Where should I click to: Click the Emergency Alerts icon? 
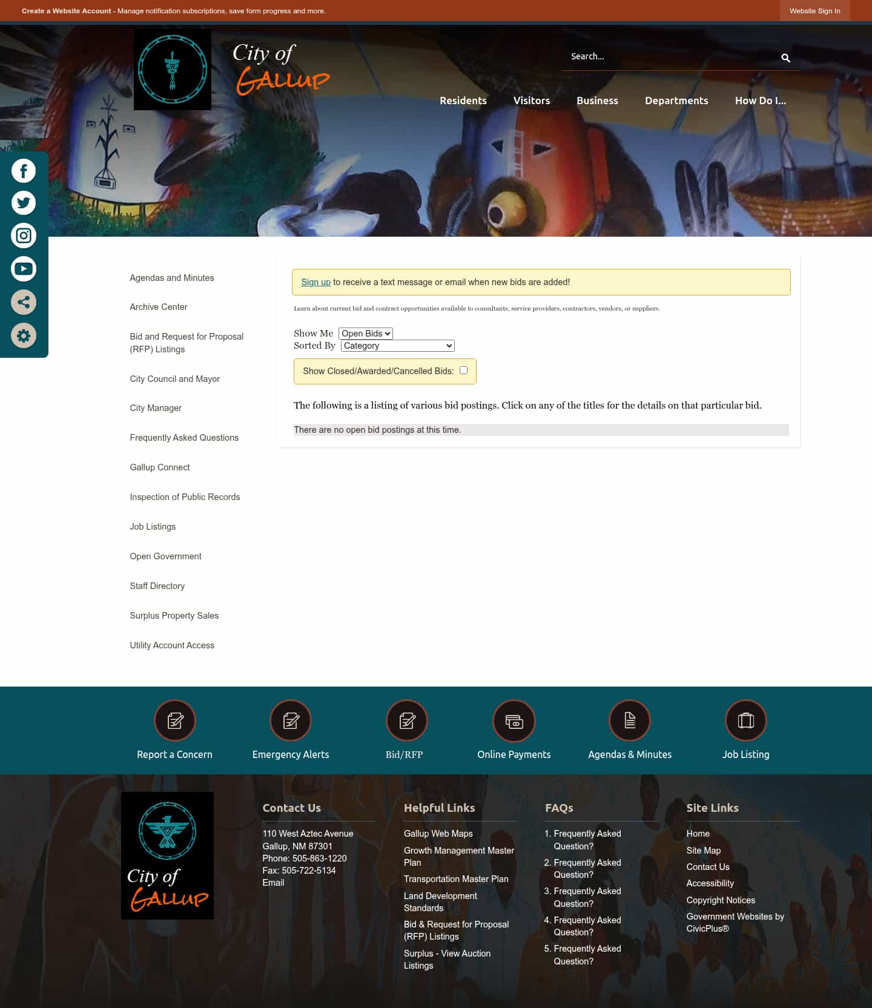(291, 720)
